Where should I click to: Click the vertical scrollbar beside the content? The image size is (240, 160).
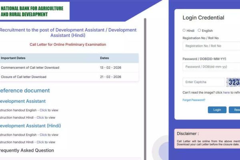pos(145,89)
